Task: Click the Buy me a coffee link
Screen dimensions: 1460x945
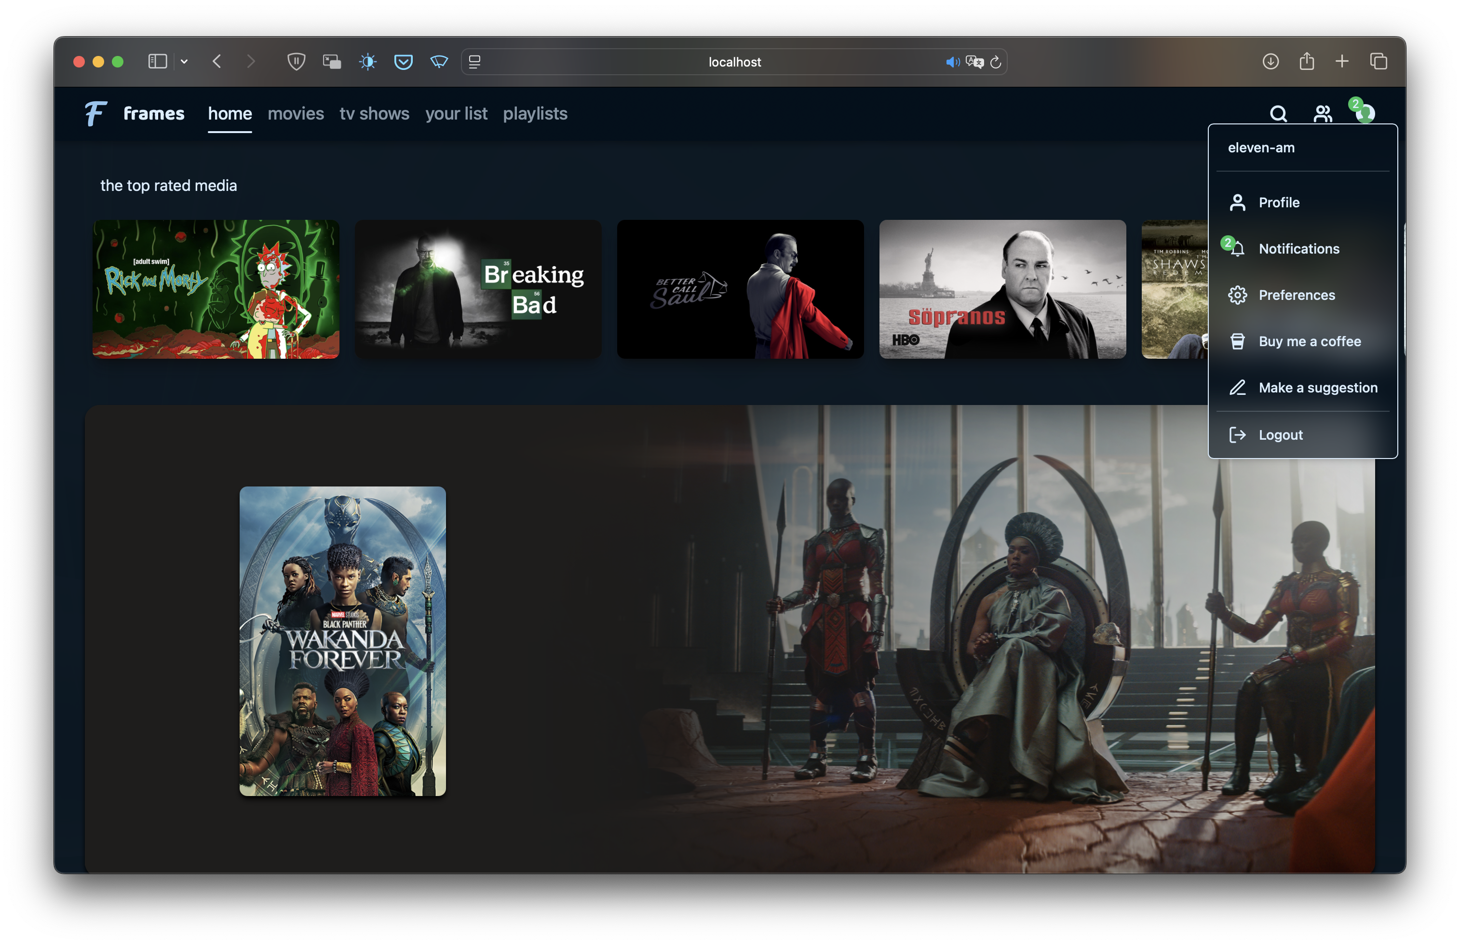Action: coord(1309,341)
